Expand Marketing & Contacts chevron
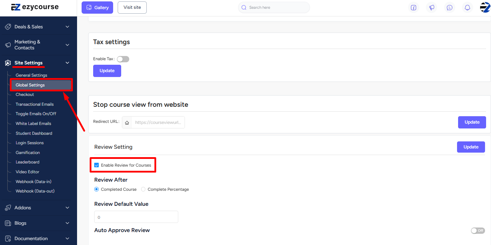 point(68,45)
